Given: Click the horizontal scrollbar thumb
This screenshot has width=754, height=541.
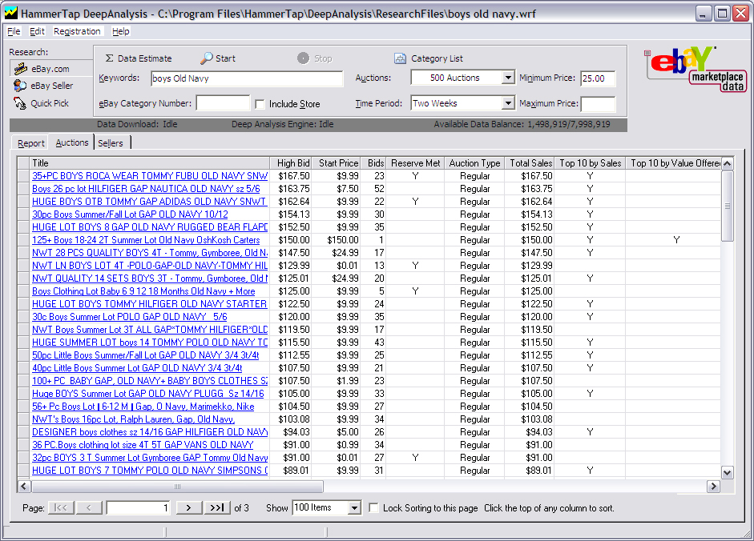Looking at the screenshot, I should tap(177, 487).
